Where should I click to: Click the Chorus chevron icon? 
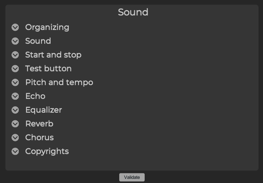15,138
